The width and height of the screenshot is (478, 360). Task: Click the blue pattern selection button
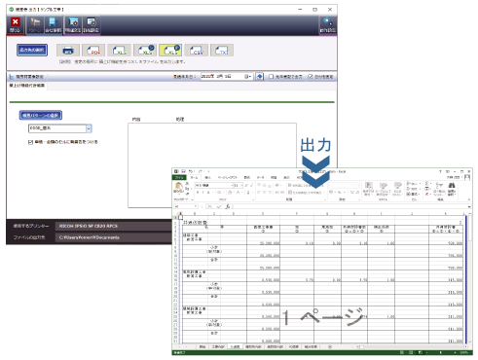41,115
